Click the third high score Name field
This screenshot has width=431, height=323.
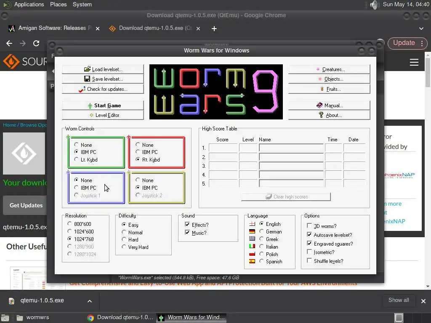click(x=291, y=166)
